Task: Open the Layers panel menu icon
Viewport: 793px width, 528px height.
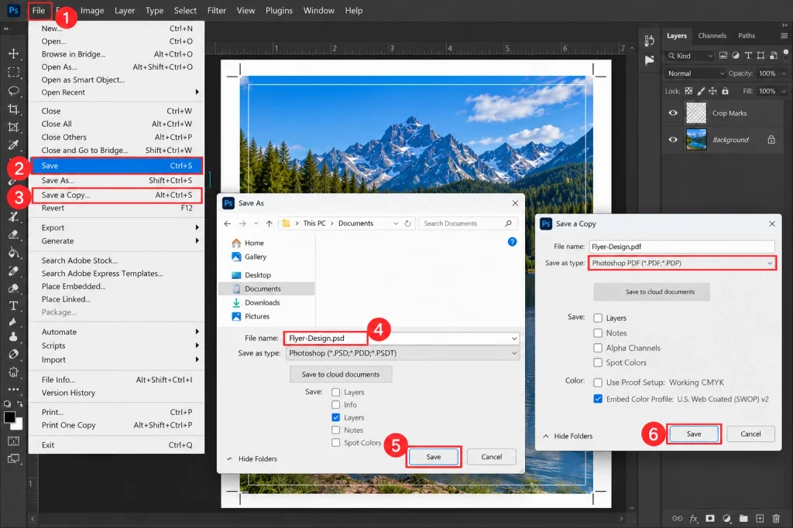Action: pyautogui.click(x=784, y=36)
